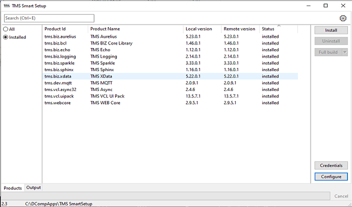The image size is (352, 207).
Task: Select the All radio button
Action: (6, 29)
